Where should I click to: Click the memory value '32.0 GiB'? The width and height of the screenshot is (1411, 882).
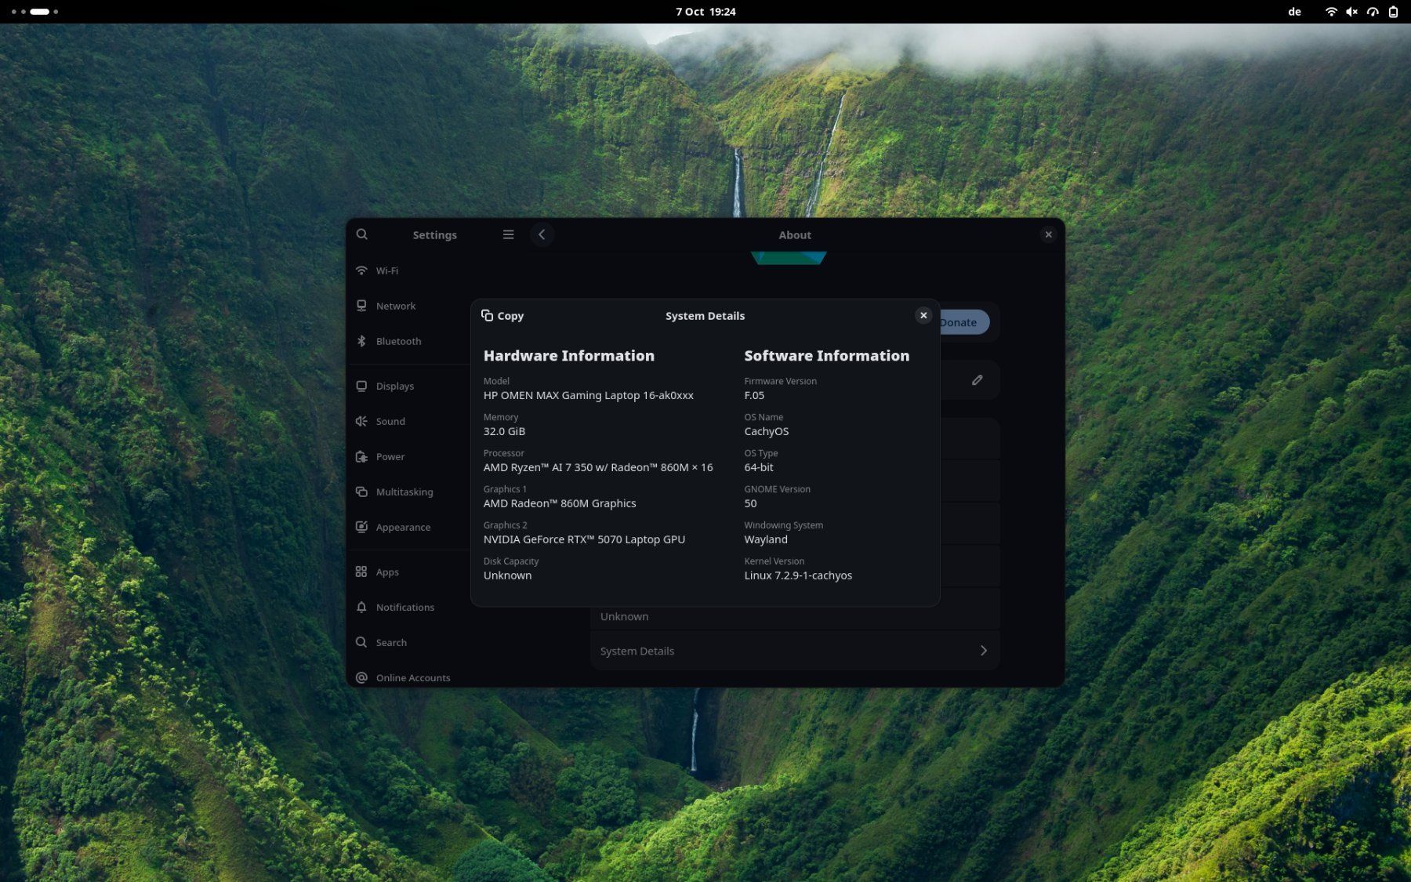504,431
